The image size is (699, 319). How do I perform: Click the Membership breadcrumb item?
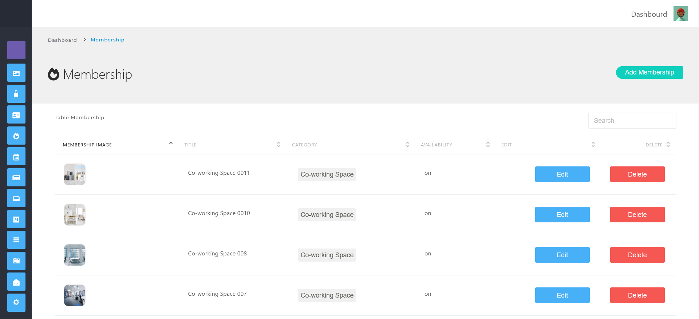pyautogui.click(x=107, y=40)
